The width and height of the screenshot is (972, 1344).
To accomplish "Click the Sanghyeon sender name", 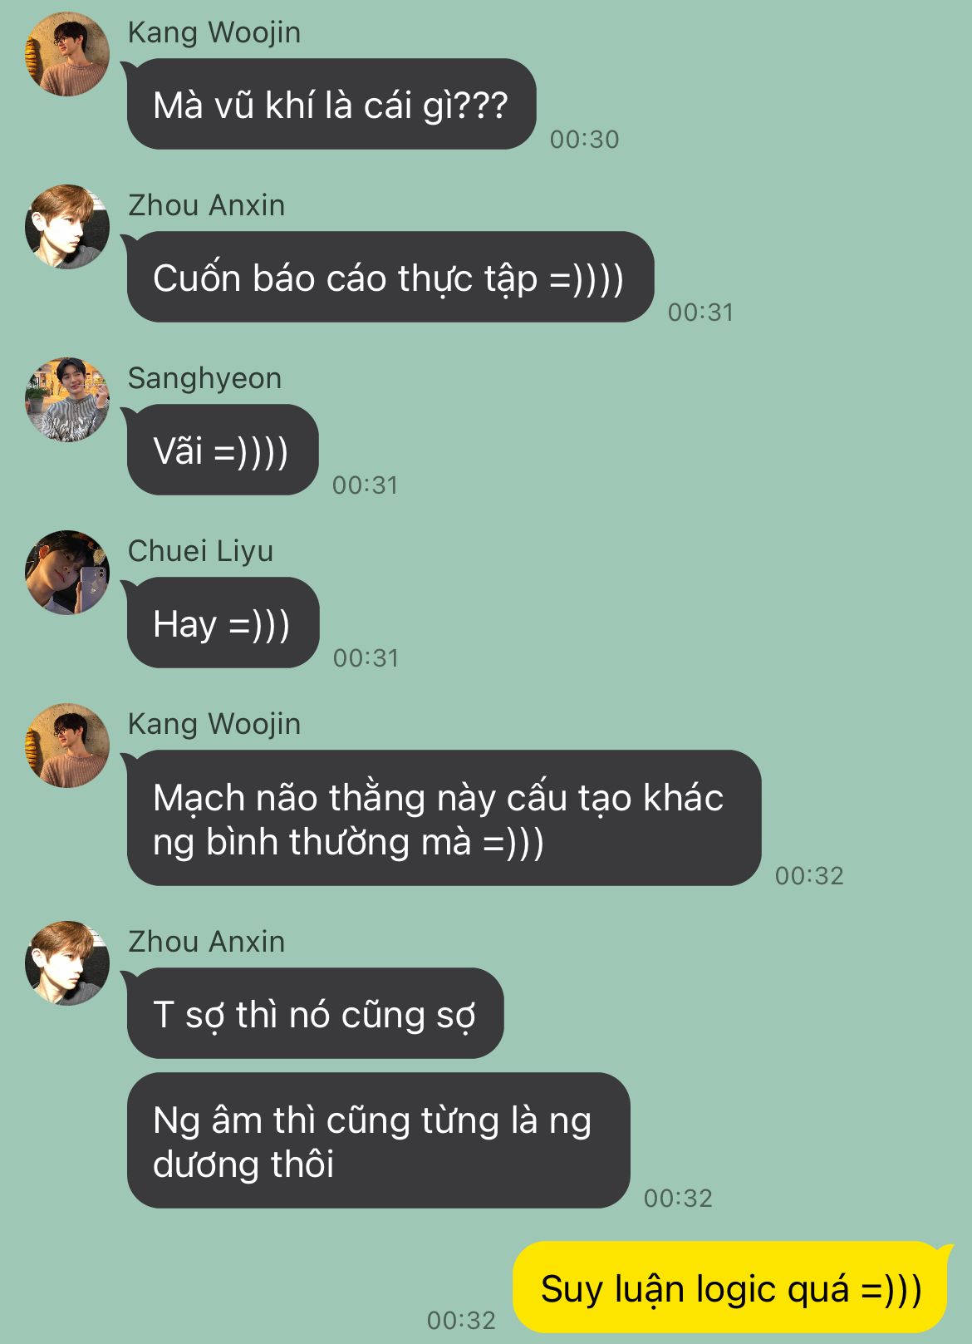I will pyautogui.click(x=204, y=378).
